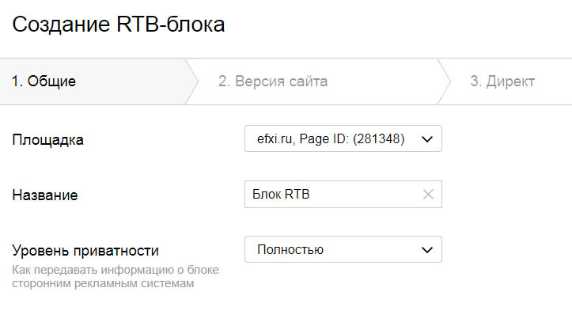The image size is (572, 322).
Task: Click the privacy hint text about рекламным системам
Action: pos(102,283)
